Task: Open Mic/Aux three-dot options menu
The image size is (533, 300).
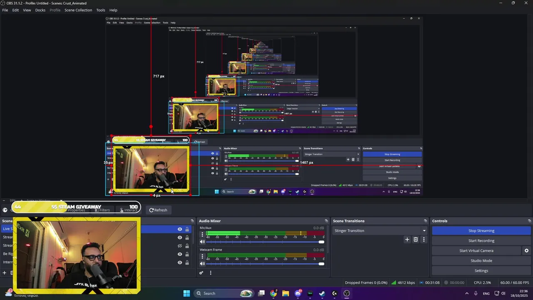Action: (202, 235)
